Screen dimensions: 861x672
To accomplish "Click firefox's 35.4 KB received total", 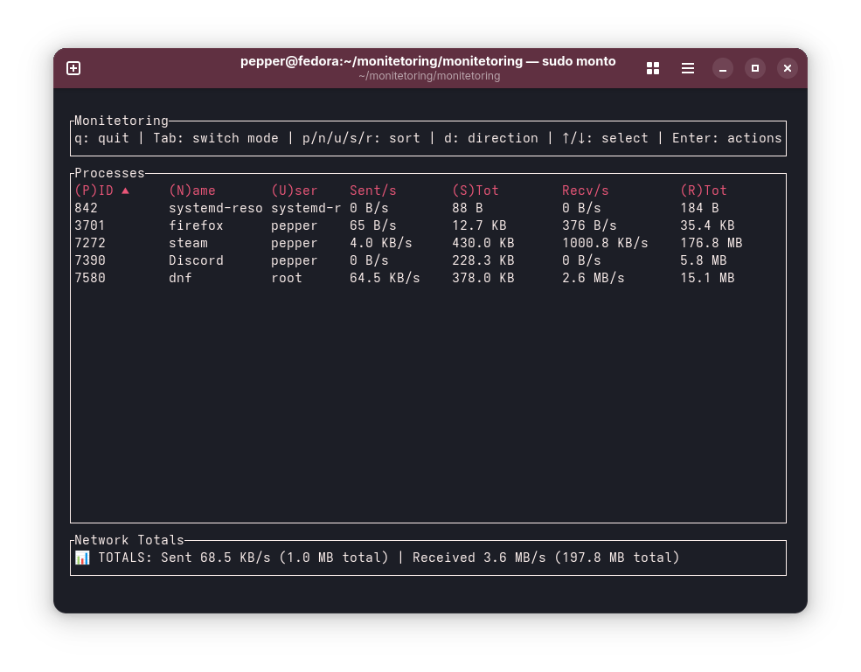I will pyautogui.click(x=707, y=225).
